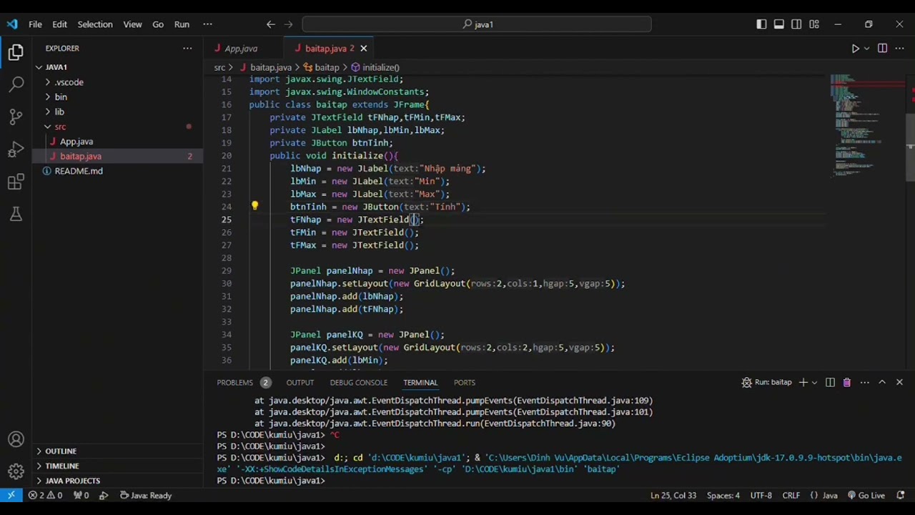Toggle secondary side bar layout button
Viewport: 915px width, 515px height.
(x=796, y=24)
